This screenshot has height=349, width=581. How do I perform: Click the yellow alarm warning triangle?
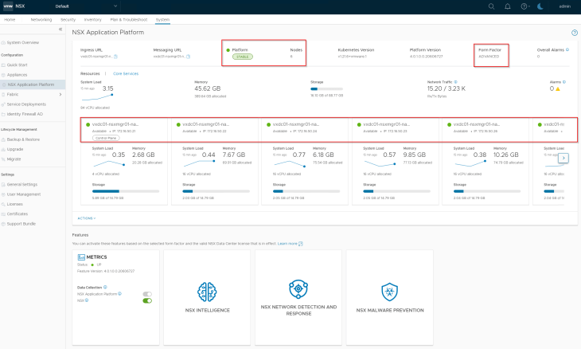click(558, 89)
